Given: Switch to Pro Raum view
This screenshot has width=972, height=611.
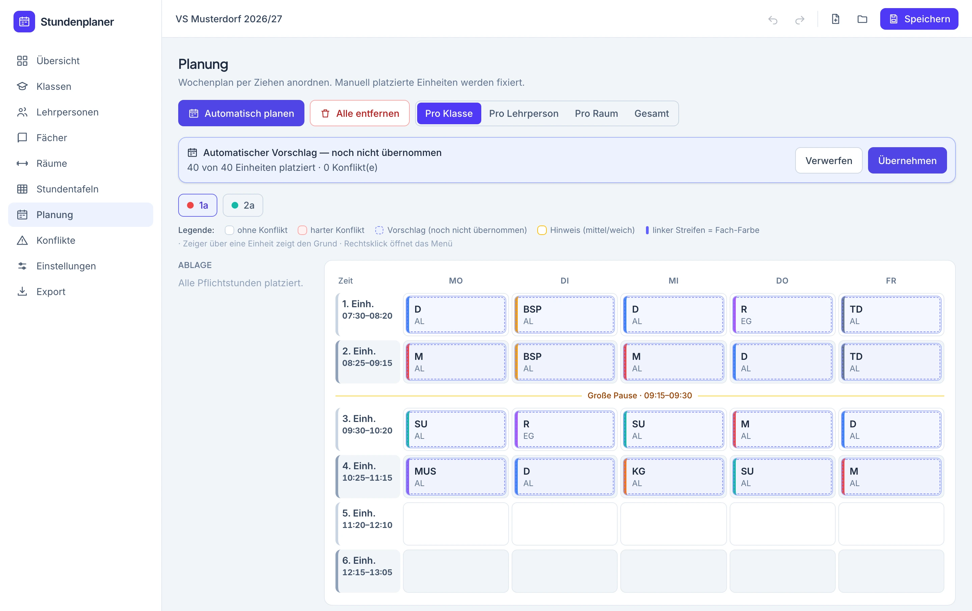Looking at the screenshot, I should click(596, 113).
